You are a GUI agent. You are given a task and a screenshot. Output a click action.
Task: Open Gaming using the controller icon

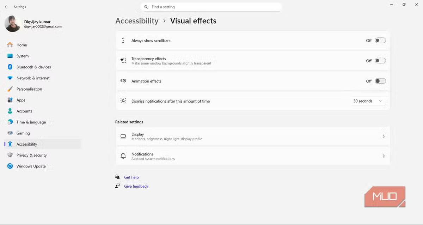pyautogui.click(x=10, y=133)
